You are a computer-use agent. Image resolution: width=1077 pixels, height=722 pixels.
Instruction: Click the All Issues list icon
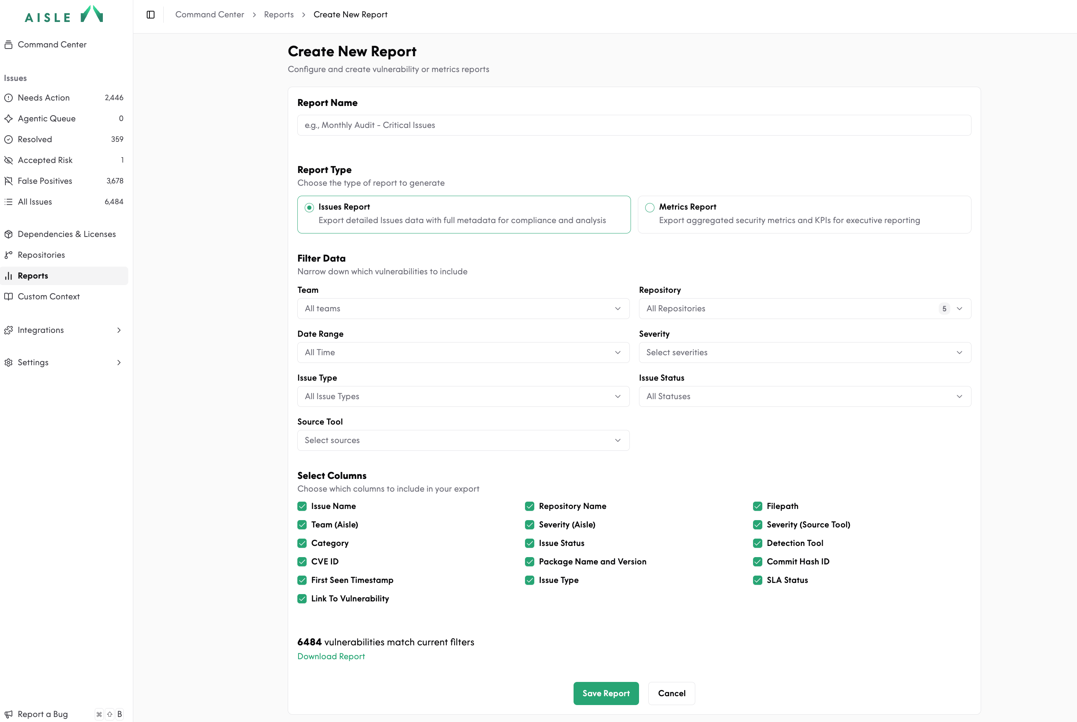point(8,201)
